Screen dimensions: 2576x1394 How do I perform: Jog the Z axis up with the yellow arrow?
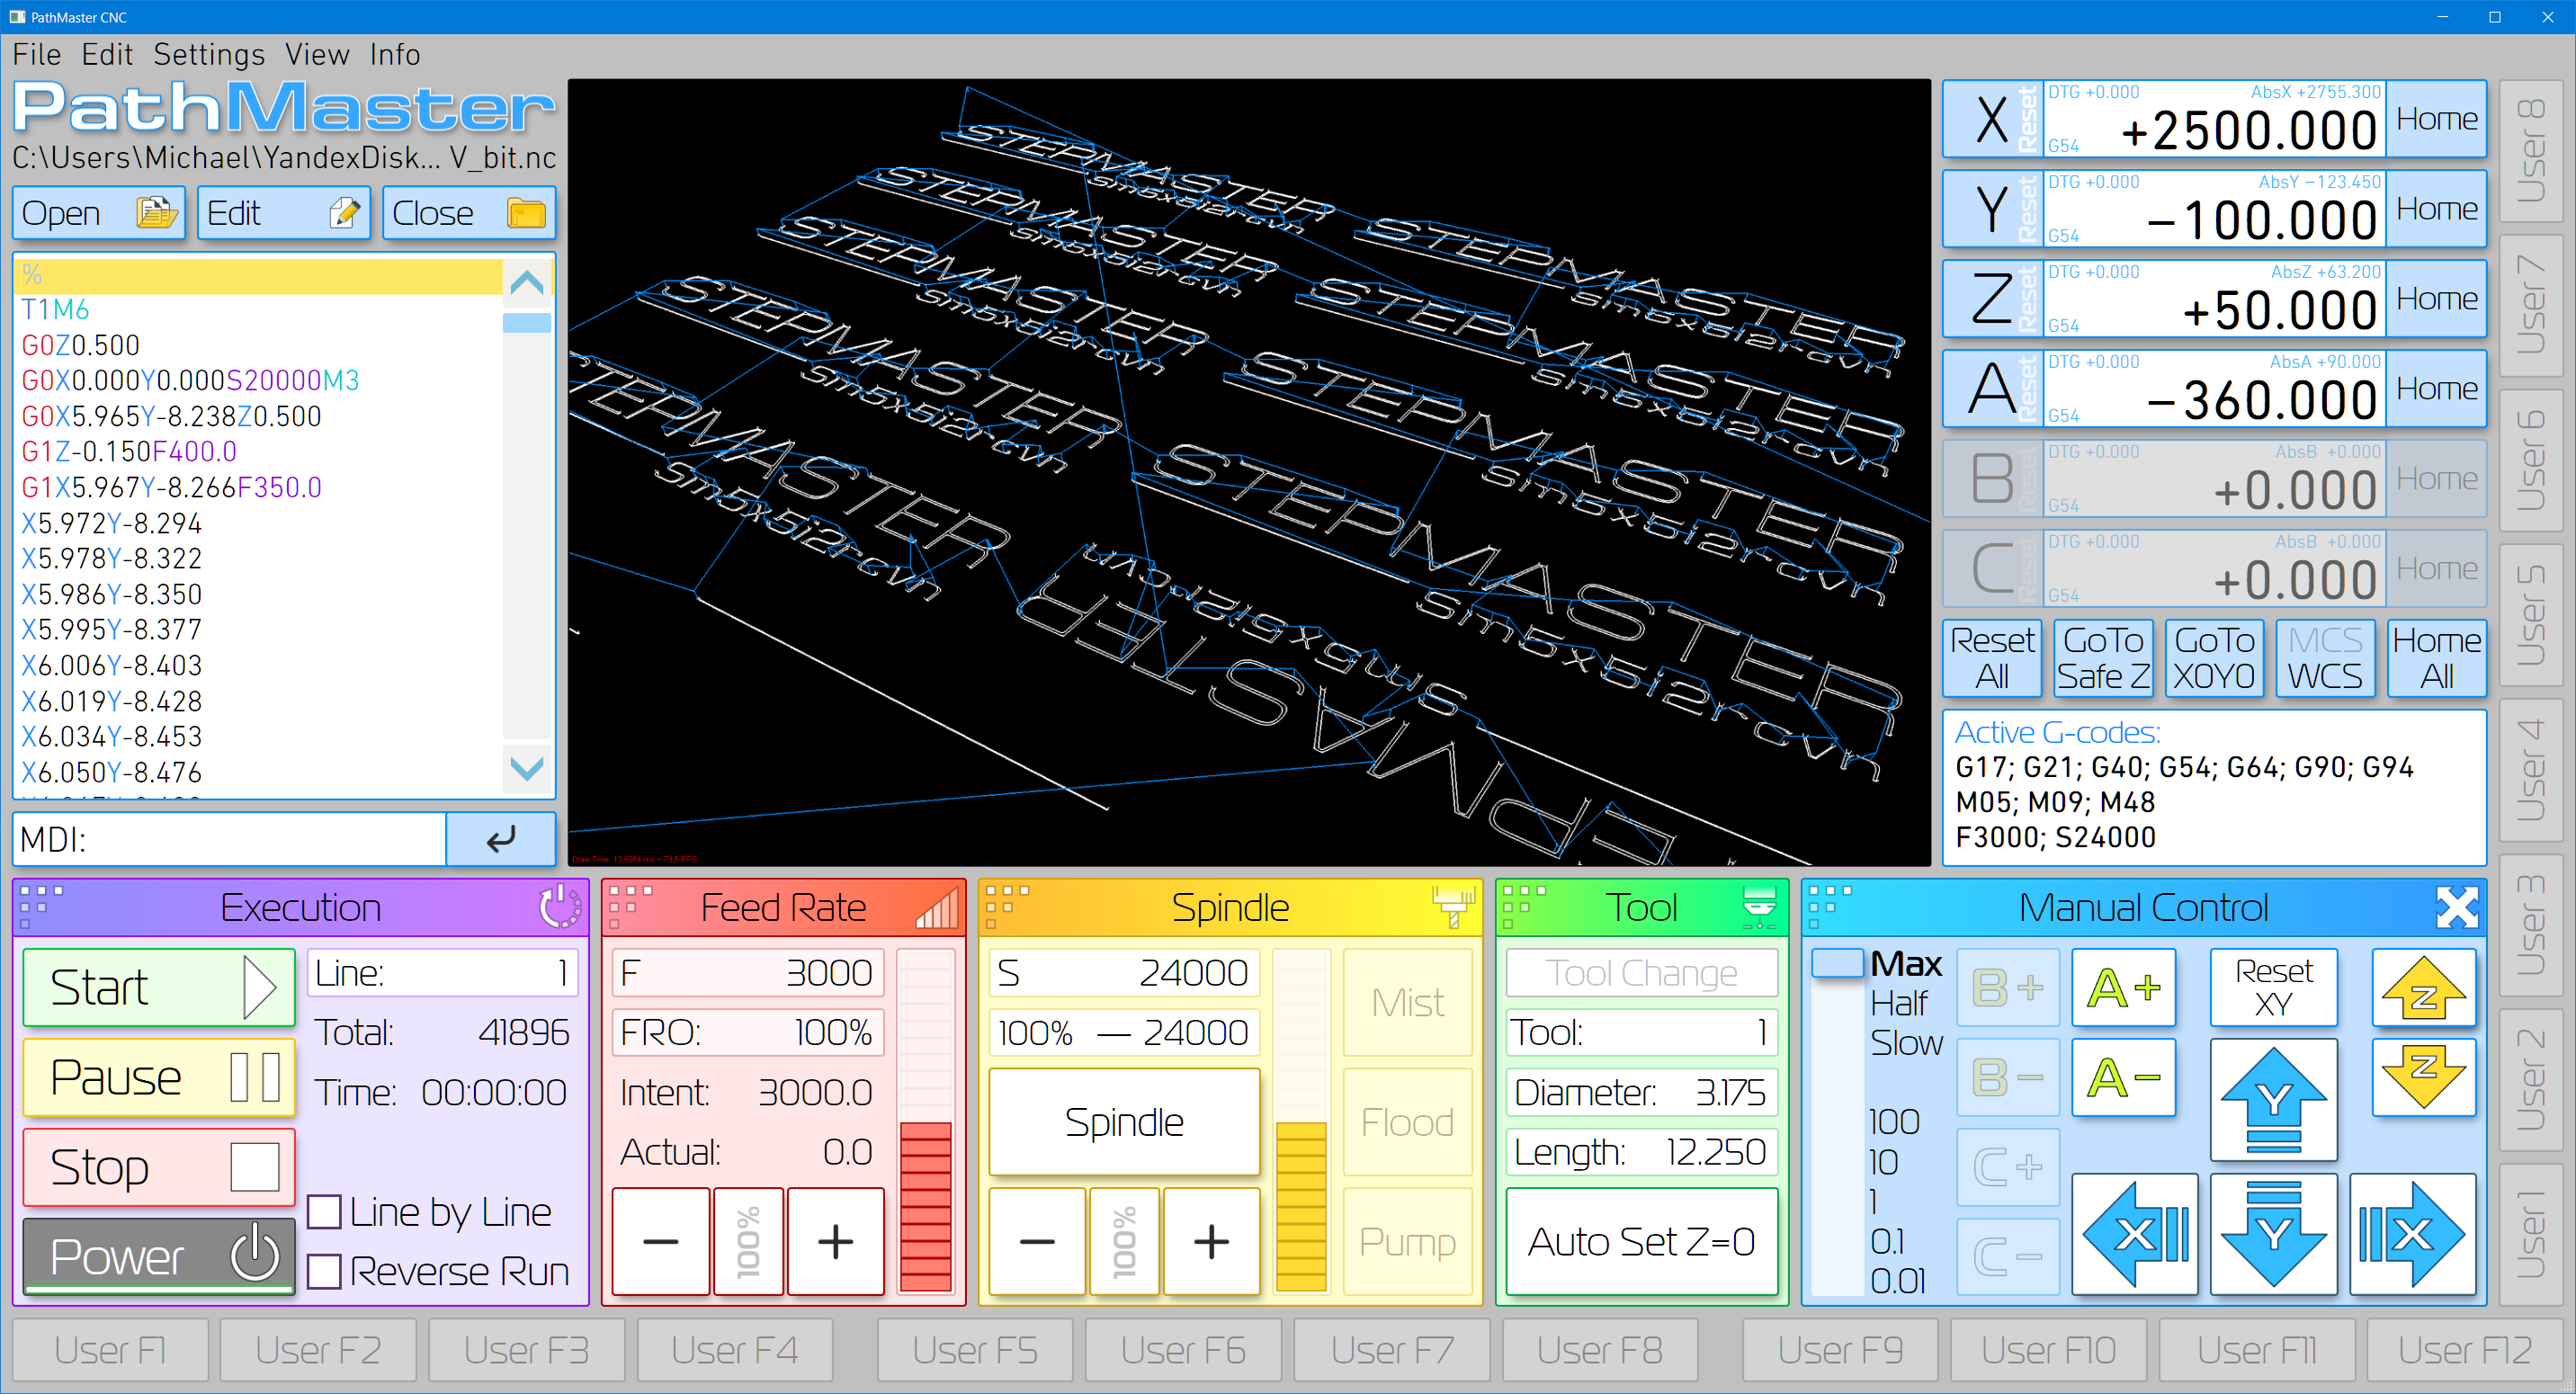click(2422, 989)
